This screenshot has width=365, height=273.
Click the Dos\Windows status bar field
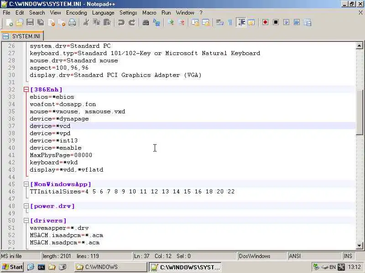click(x=262, y=256)
